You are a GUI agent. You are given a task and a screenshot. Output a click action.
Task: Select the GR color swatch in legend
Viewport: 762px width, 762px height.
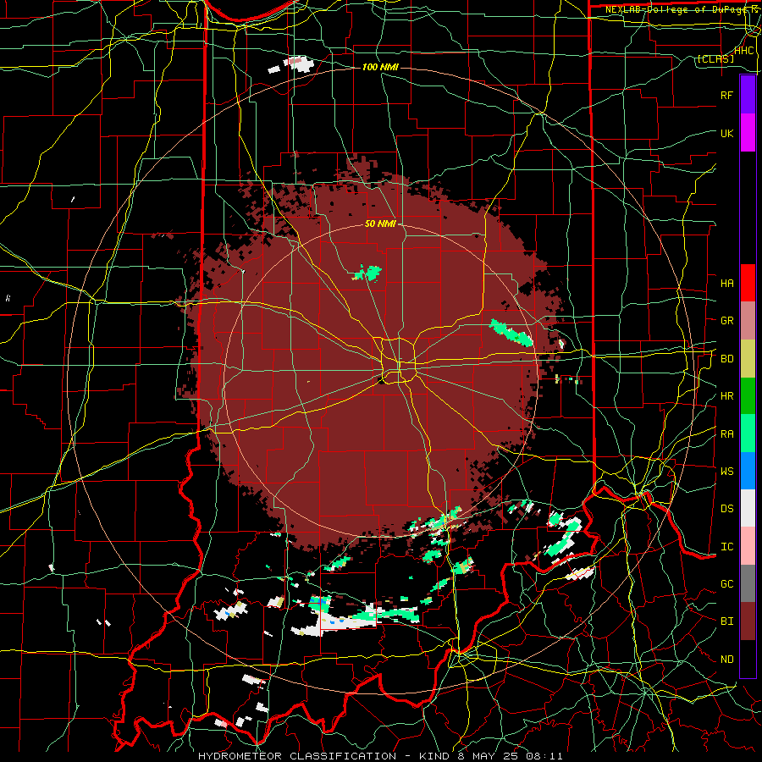pos(748,321)
